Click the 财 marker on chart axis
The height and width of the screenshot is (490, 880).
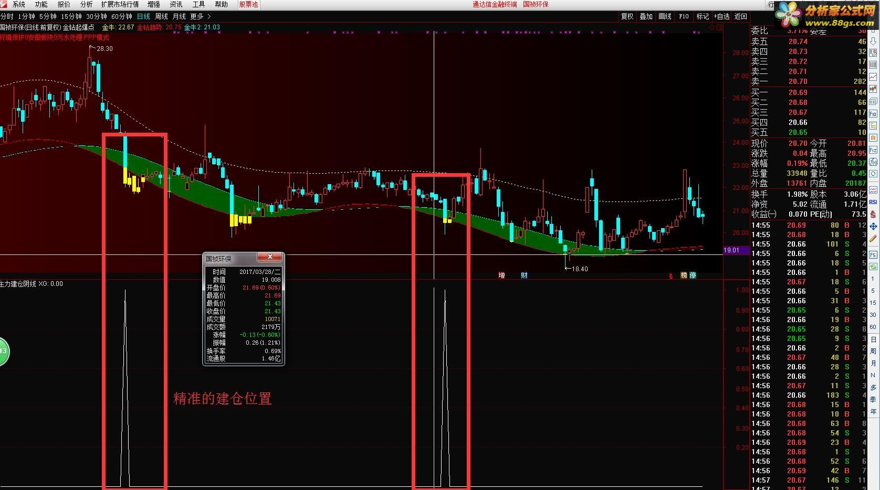524,275
